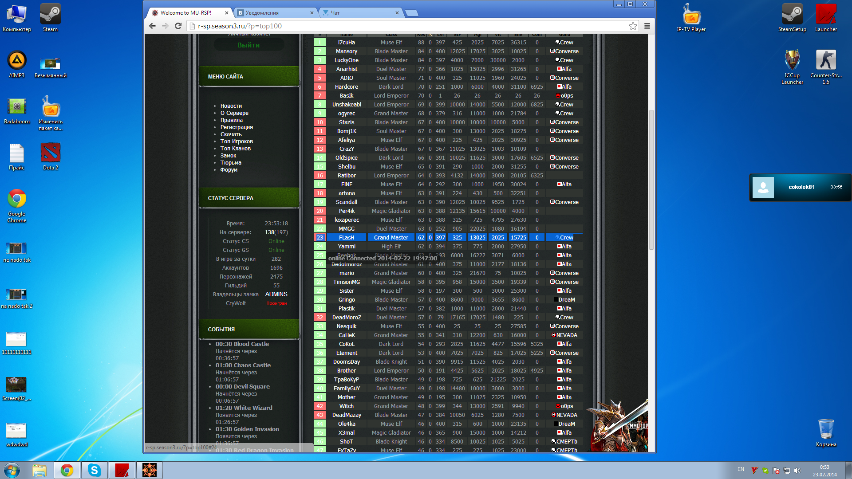Open the 'Изменить пакет ка...' desktop icon
The image size is (852, 479).
coord(50,113)
